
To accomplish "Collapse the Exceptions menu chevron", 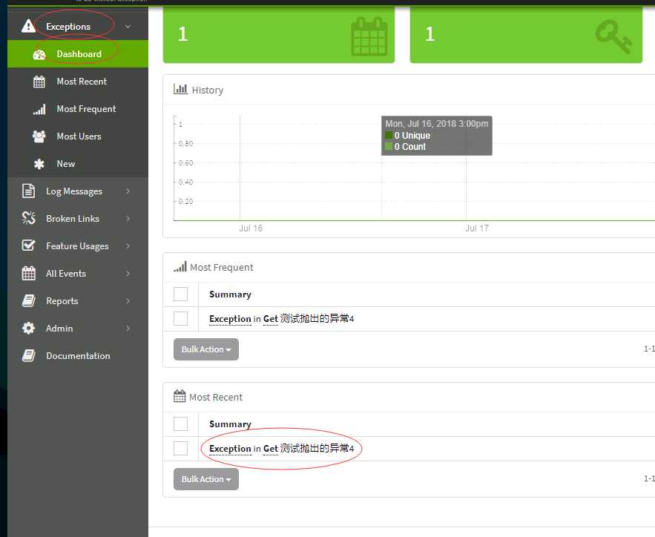I will point(128,26).
